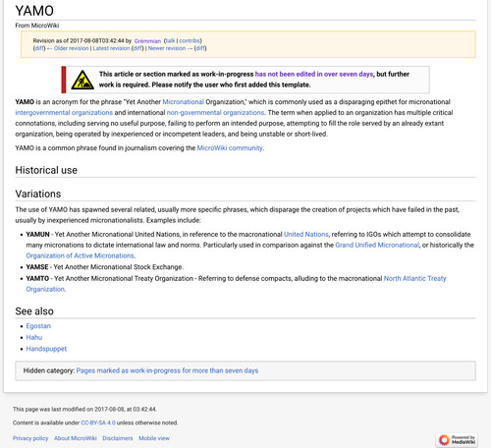Click the last modified date footer text

(84, 409)
